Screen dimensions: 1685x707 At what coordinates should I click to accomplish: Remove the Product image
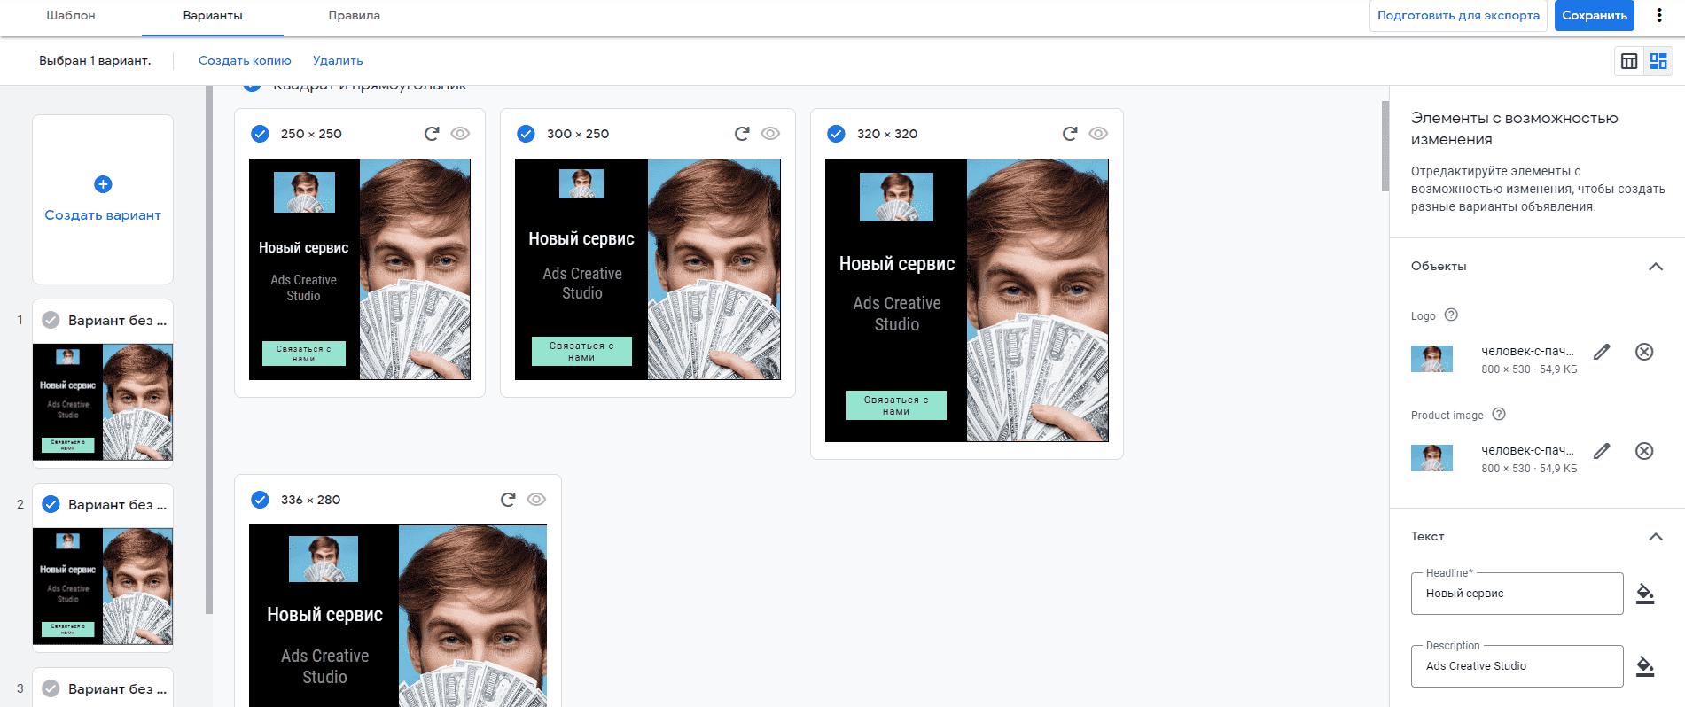pyautogui.click(x=1644, y=451)
